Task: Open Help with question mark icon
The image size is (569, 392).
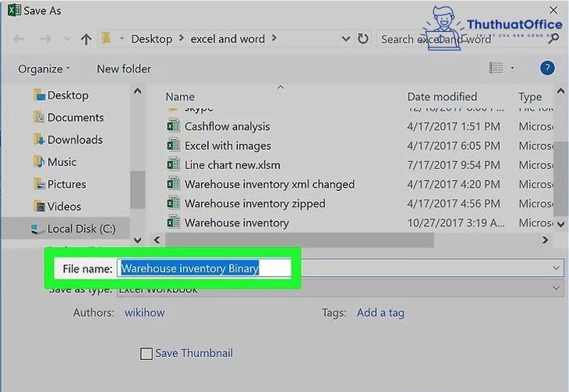Action: click(x=547, y=68)
